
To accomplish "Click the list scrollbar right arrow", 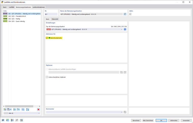I will coord(39,106).
